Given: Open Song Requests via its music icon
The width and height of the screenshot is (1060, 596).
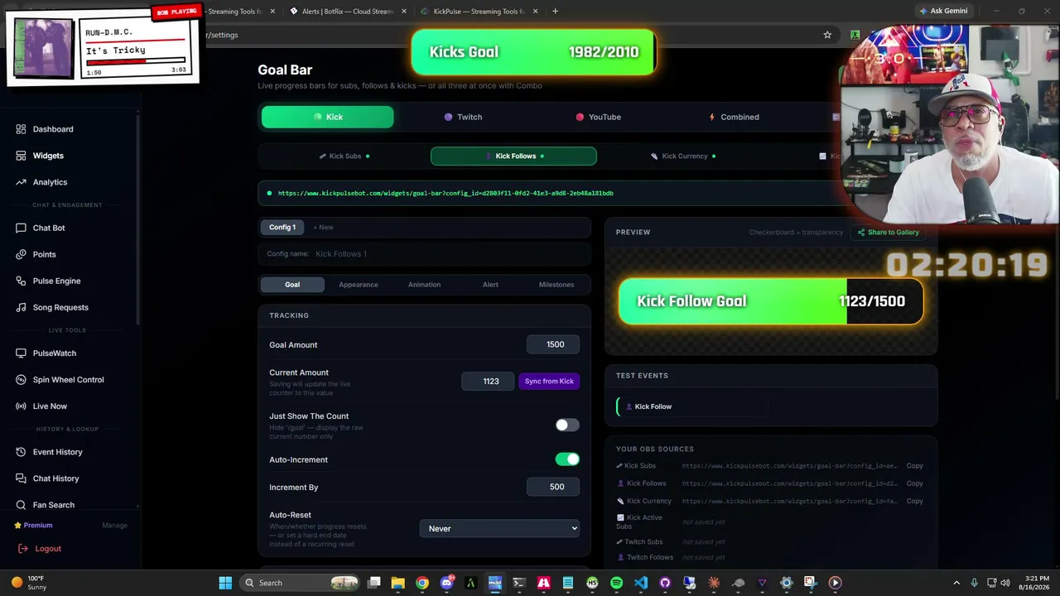Looking at the screenshot, I should 21,307.
